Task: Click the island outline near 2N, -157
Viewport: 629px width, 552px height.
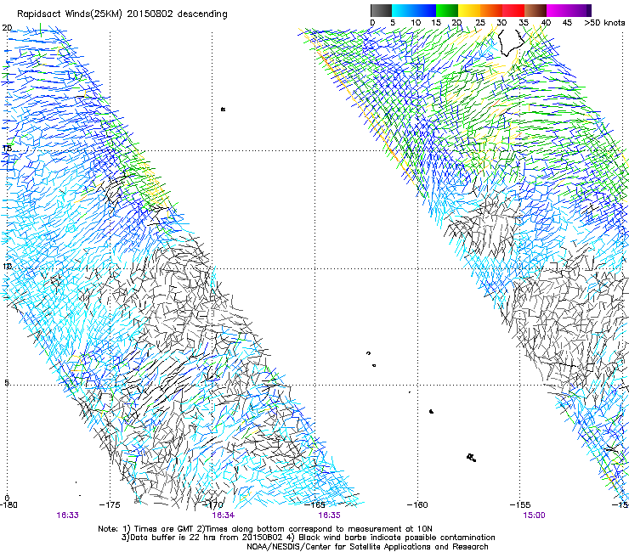Action: click(472, 458)
